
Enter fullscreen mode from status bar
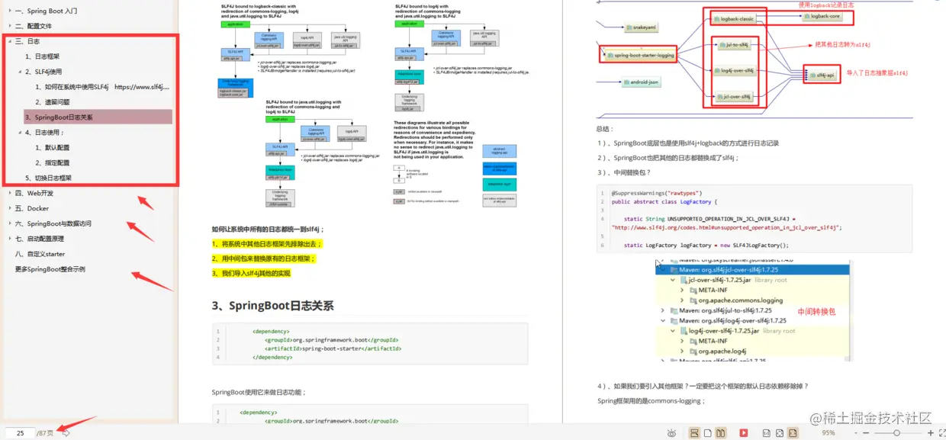coord(941,433)
